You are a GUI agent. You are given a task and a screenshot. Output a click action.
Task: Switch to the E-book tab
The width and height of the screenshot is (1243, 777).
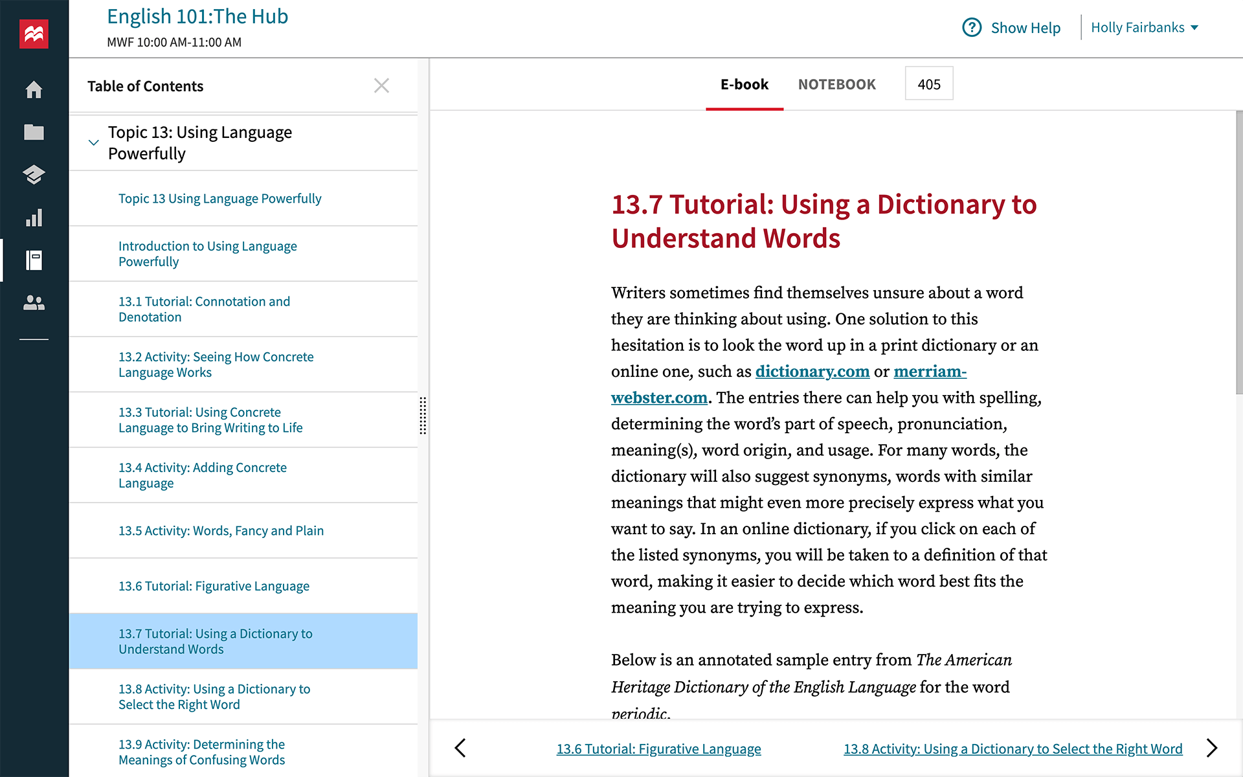tap(745, 85)
